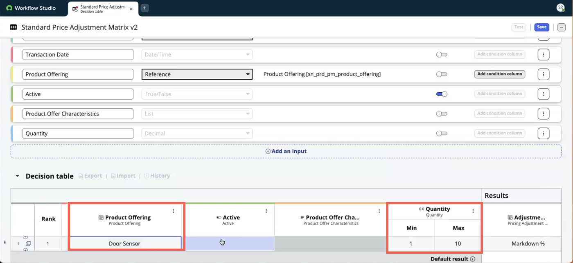Click Add condition column for Product Offer Characteristics
The height and width of the screenshot is (263, 573).
pos(500,114)
